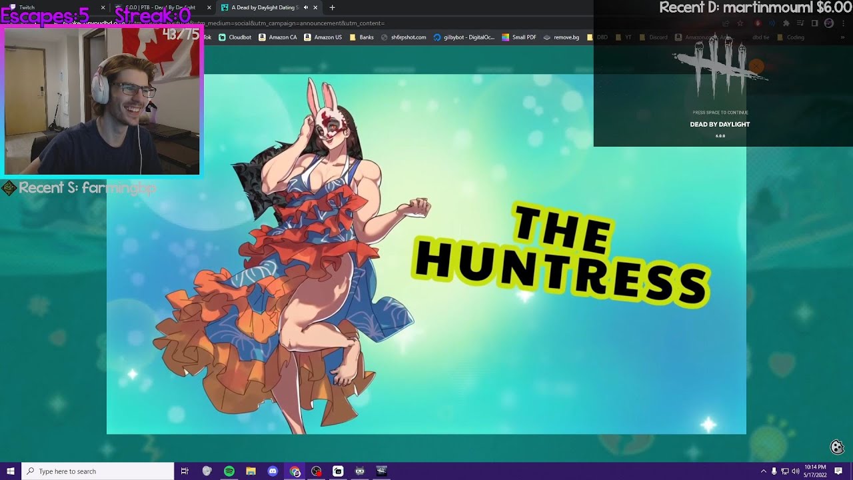Open the sh6rpshot.com bookmark
The height and width of the screenshot is (480, 853).
click(404, 37)
